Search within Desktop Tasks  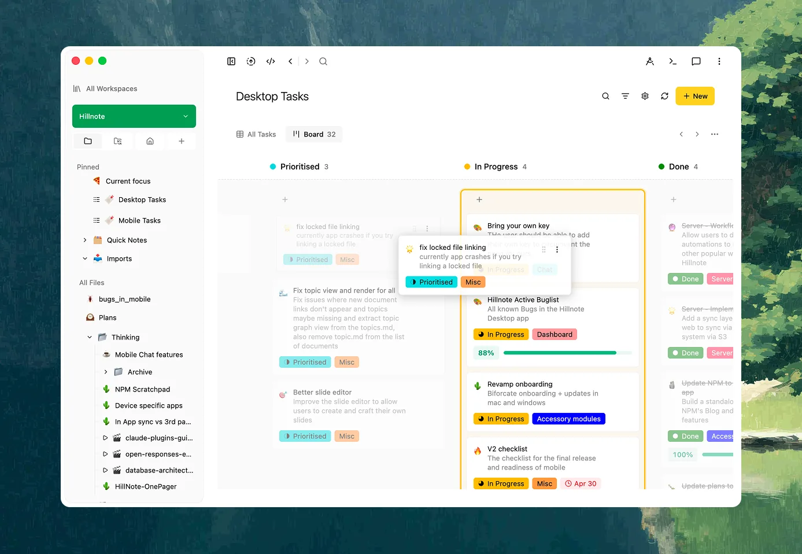(x=605, y=96)
